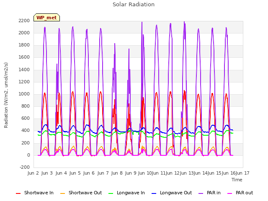This screenshot has width=268, height=201.
Task: Click the Jun 3 x-axis tick label
Action: click(47, 173)
